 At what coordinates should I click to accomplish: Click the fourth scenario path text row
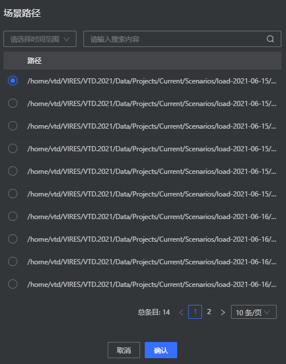(x=152, y=148)
